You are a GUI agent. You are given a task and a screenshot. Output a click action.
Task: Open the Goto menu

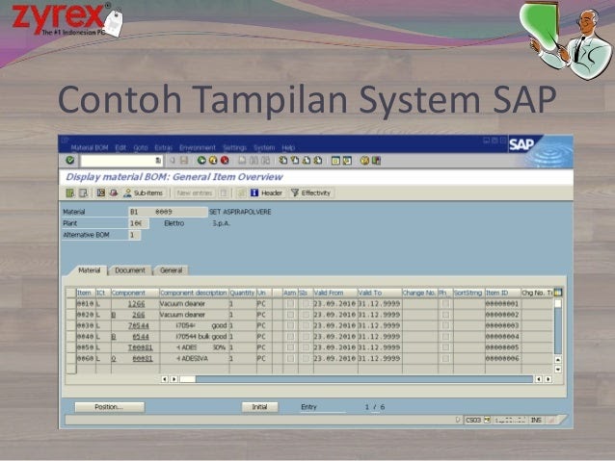click(x=141, y=147)
